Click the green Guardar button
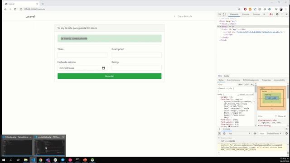The image size is (290, 163). click(x=109, y=76)
